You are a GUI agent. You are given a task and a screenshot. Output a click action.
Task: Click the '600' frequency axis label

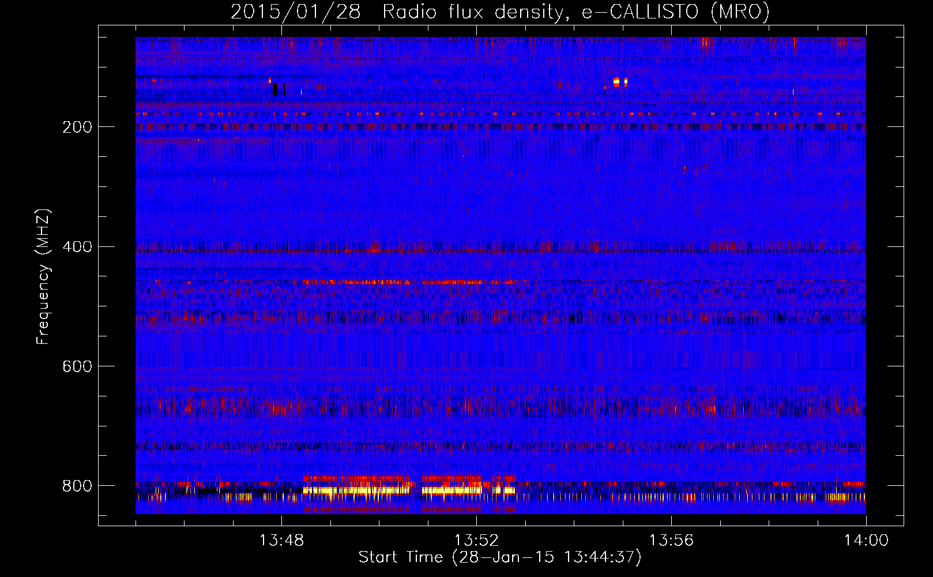point(77,366)
